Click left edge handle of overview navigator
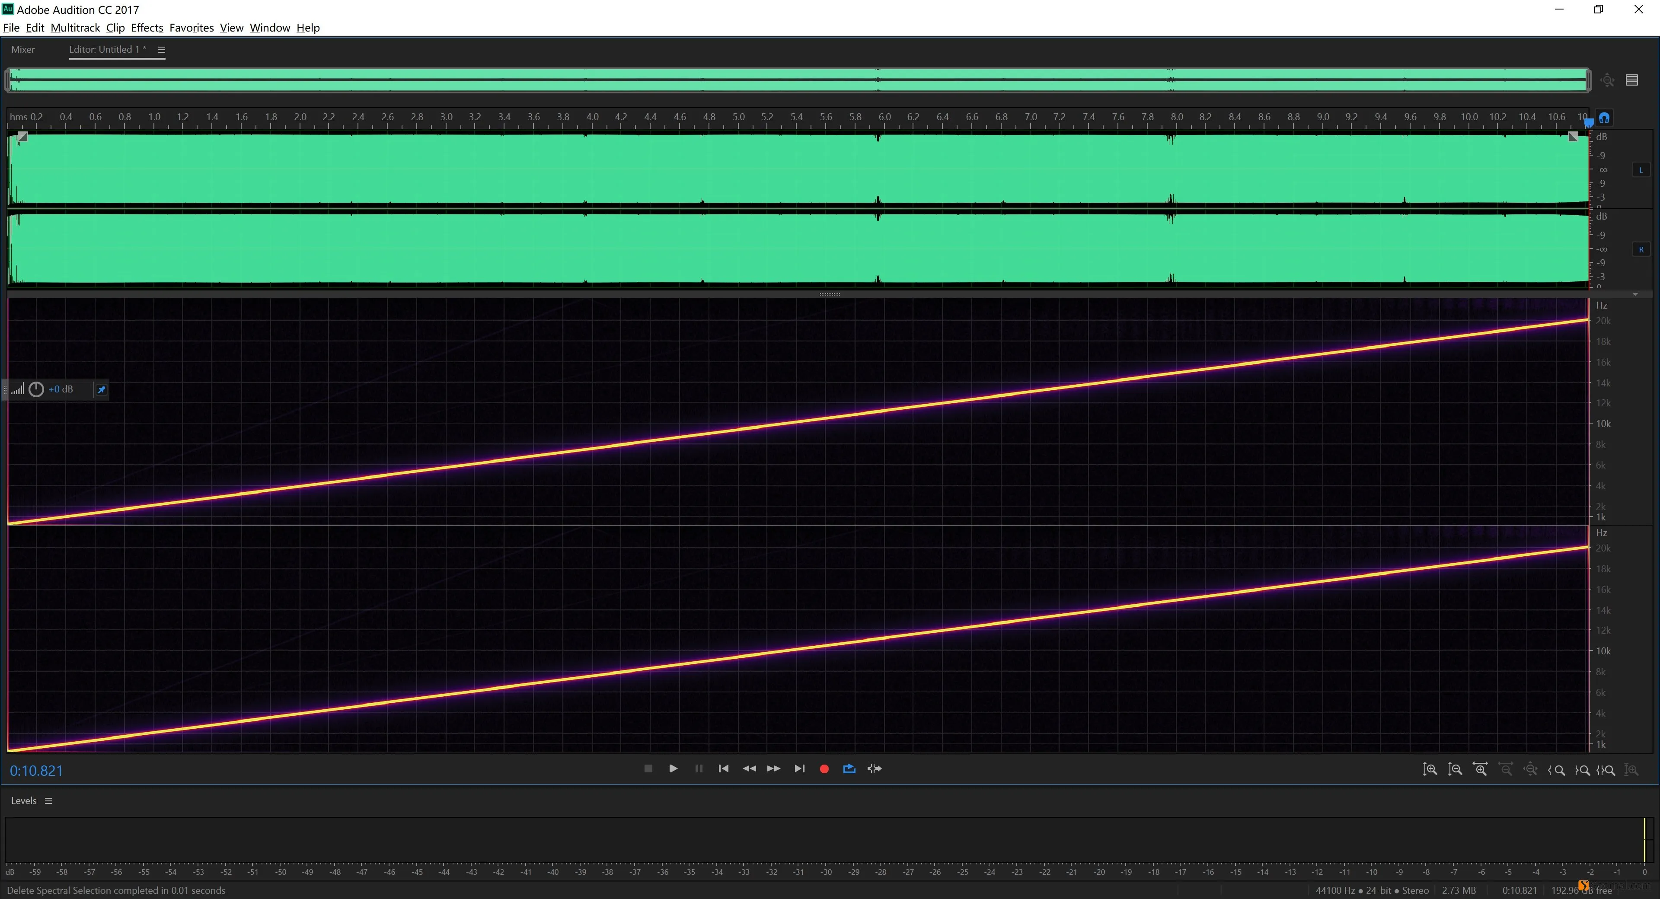Viewport: 1660px width, 899px height. (x=8, y=80)
